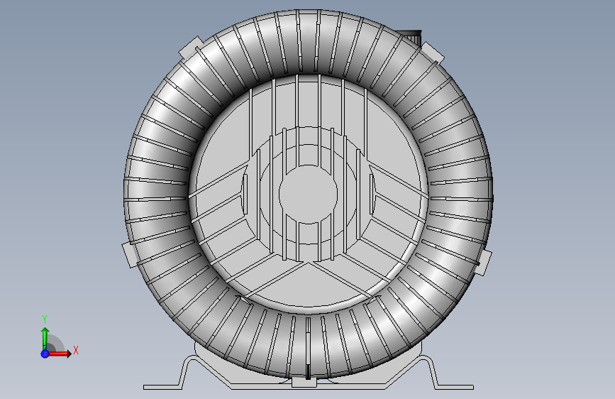The width and height of the screenshot is (615, 399).
Task: Click the green Y axis arrow of the triad
Action: [45, 339]
